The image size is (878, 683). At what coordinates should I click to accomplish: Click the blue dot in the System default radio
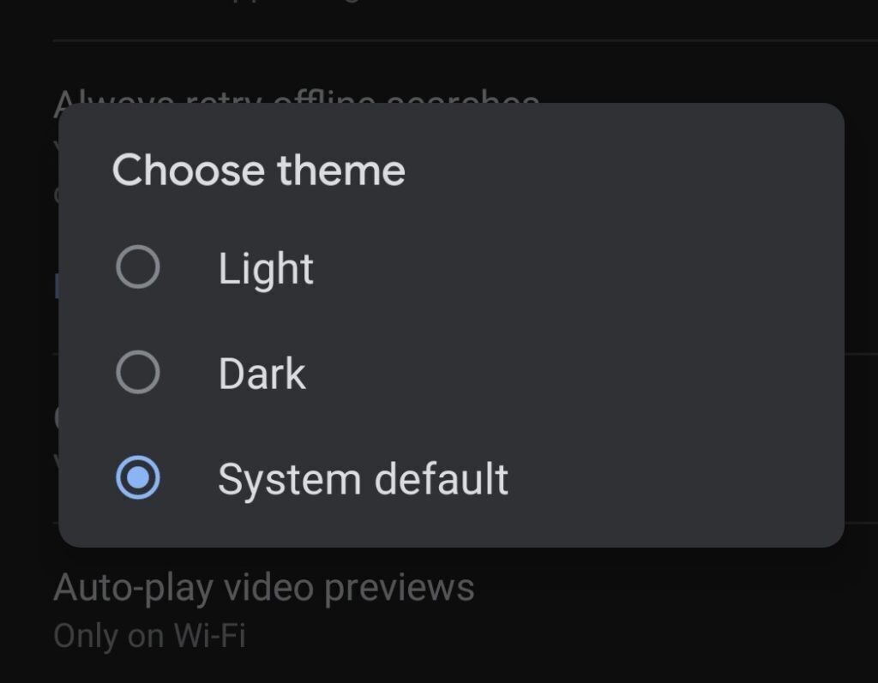(137, 478)
